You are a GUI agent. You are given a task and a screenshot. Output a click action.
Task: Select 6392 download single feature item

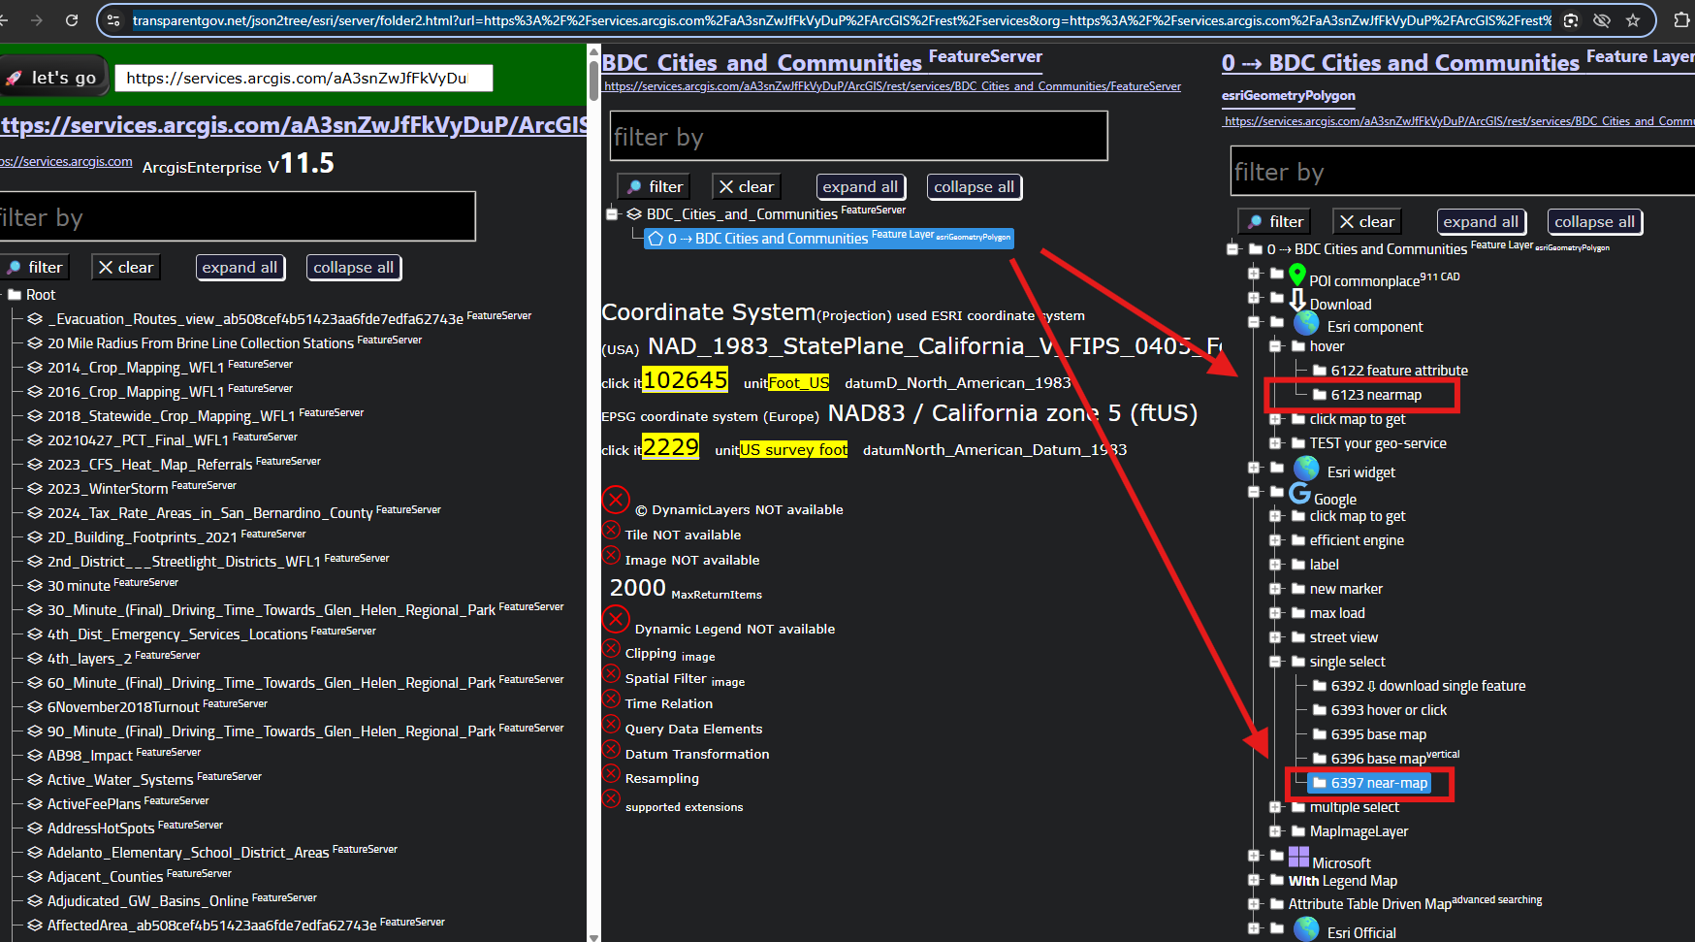click(x=1419, y=686)
